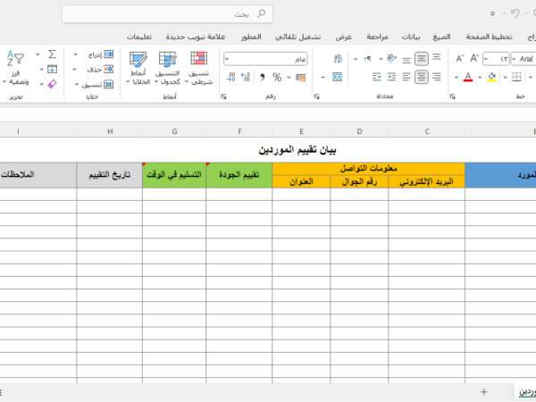Click the Clear eraser icon
Image resolution: width=536 pixels, height=402 pixels.
[53, 84]
